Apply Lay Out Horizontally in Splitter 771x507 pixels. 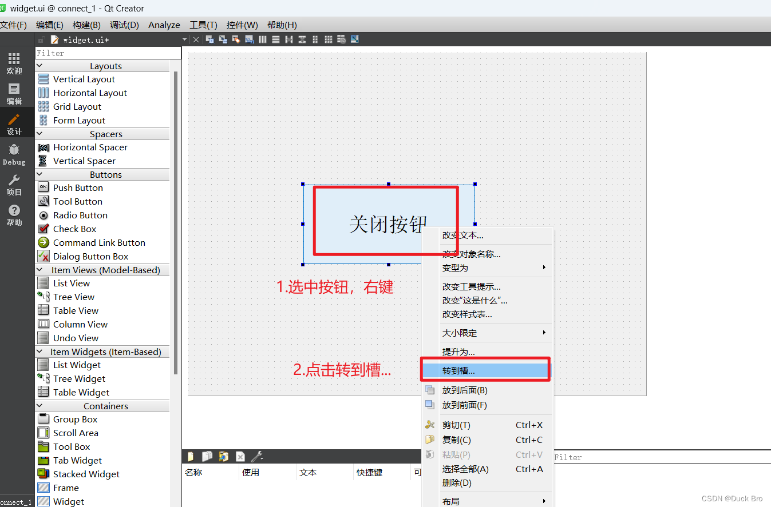point(289,39)
